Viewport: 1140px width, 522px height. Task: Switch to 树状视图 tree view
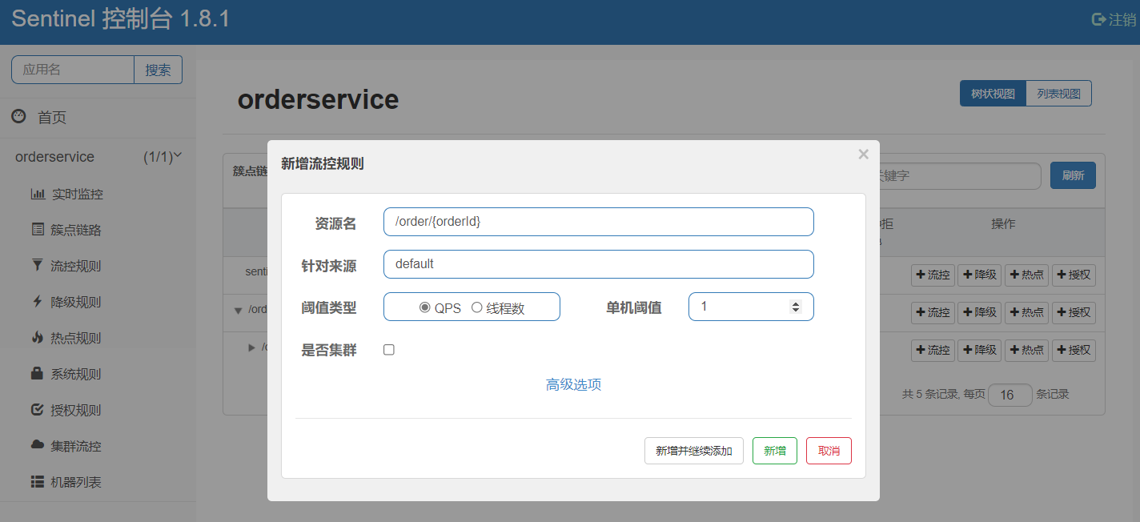(x=993, y=94)
